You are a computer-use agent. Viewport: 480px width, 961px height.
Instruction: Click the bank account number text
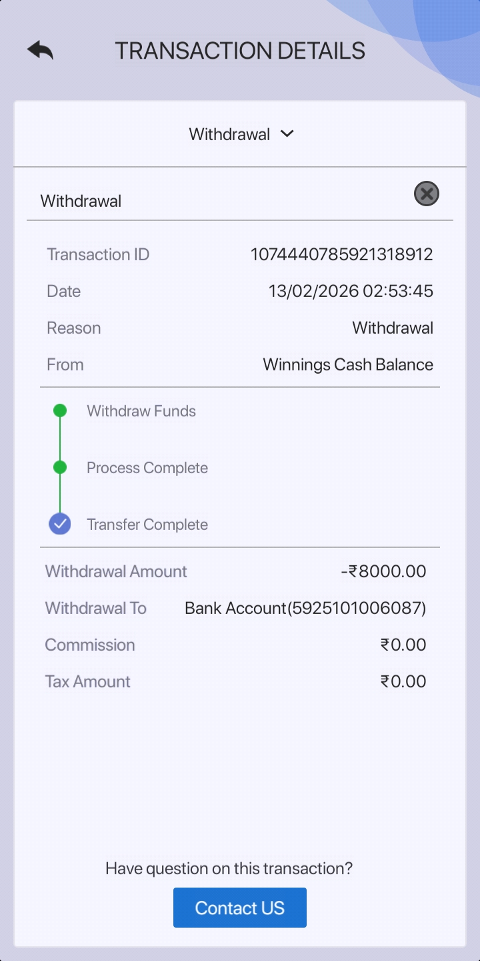(305, 608)
